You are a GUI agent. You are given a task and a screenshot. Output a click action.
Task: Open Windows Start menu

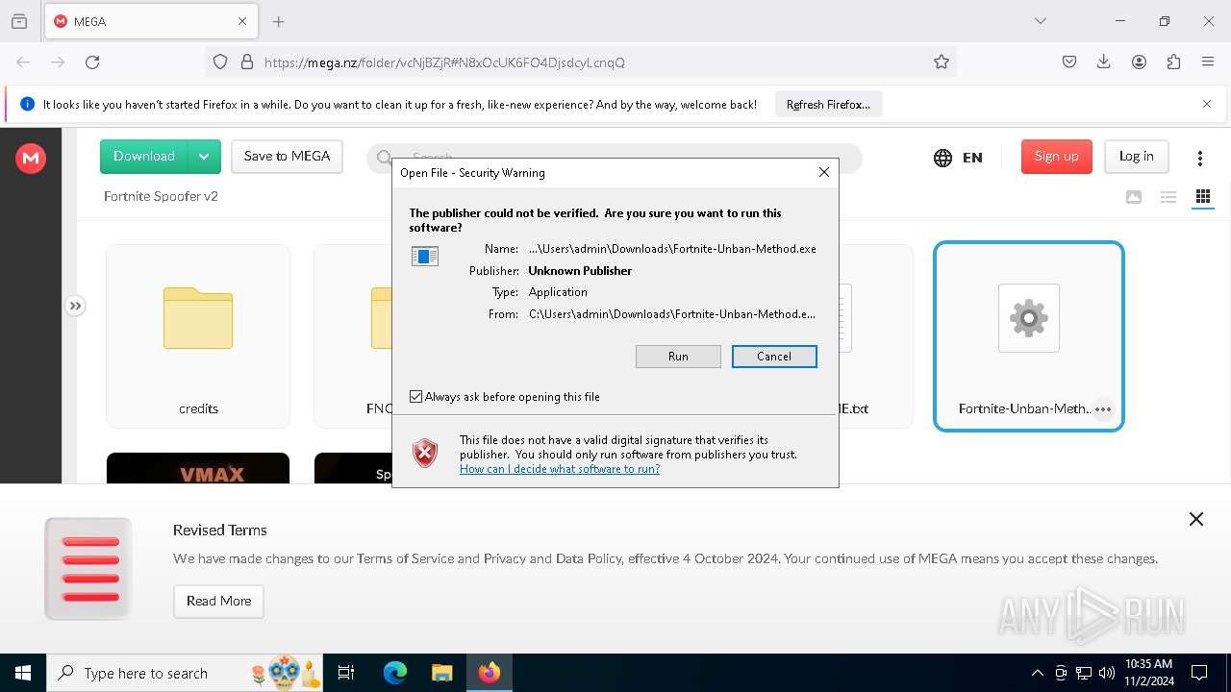(x=23, y=673)
